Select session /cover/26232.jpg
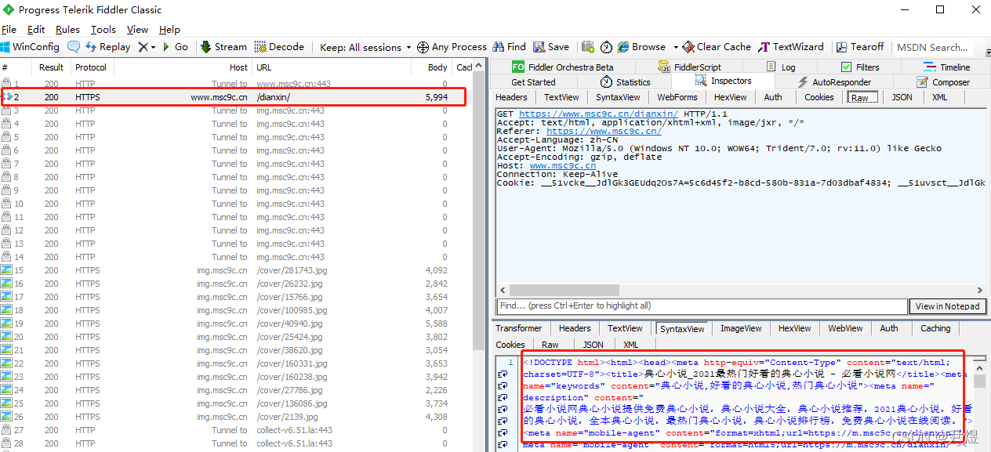This screenshot has height=452, width=991. [x=235, y=284]
